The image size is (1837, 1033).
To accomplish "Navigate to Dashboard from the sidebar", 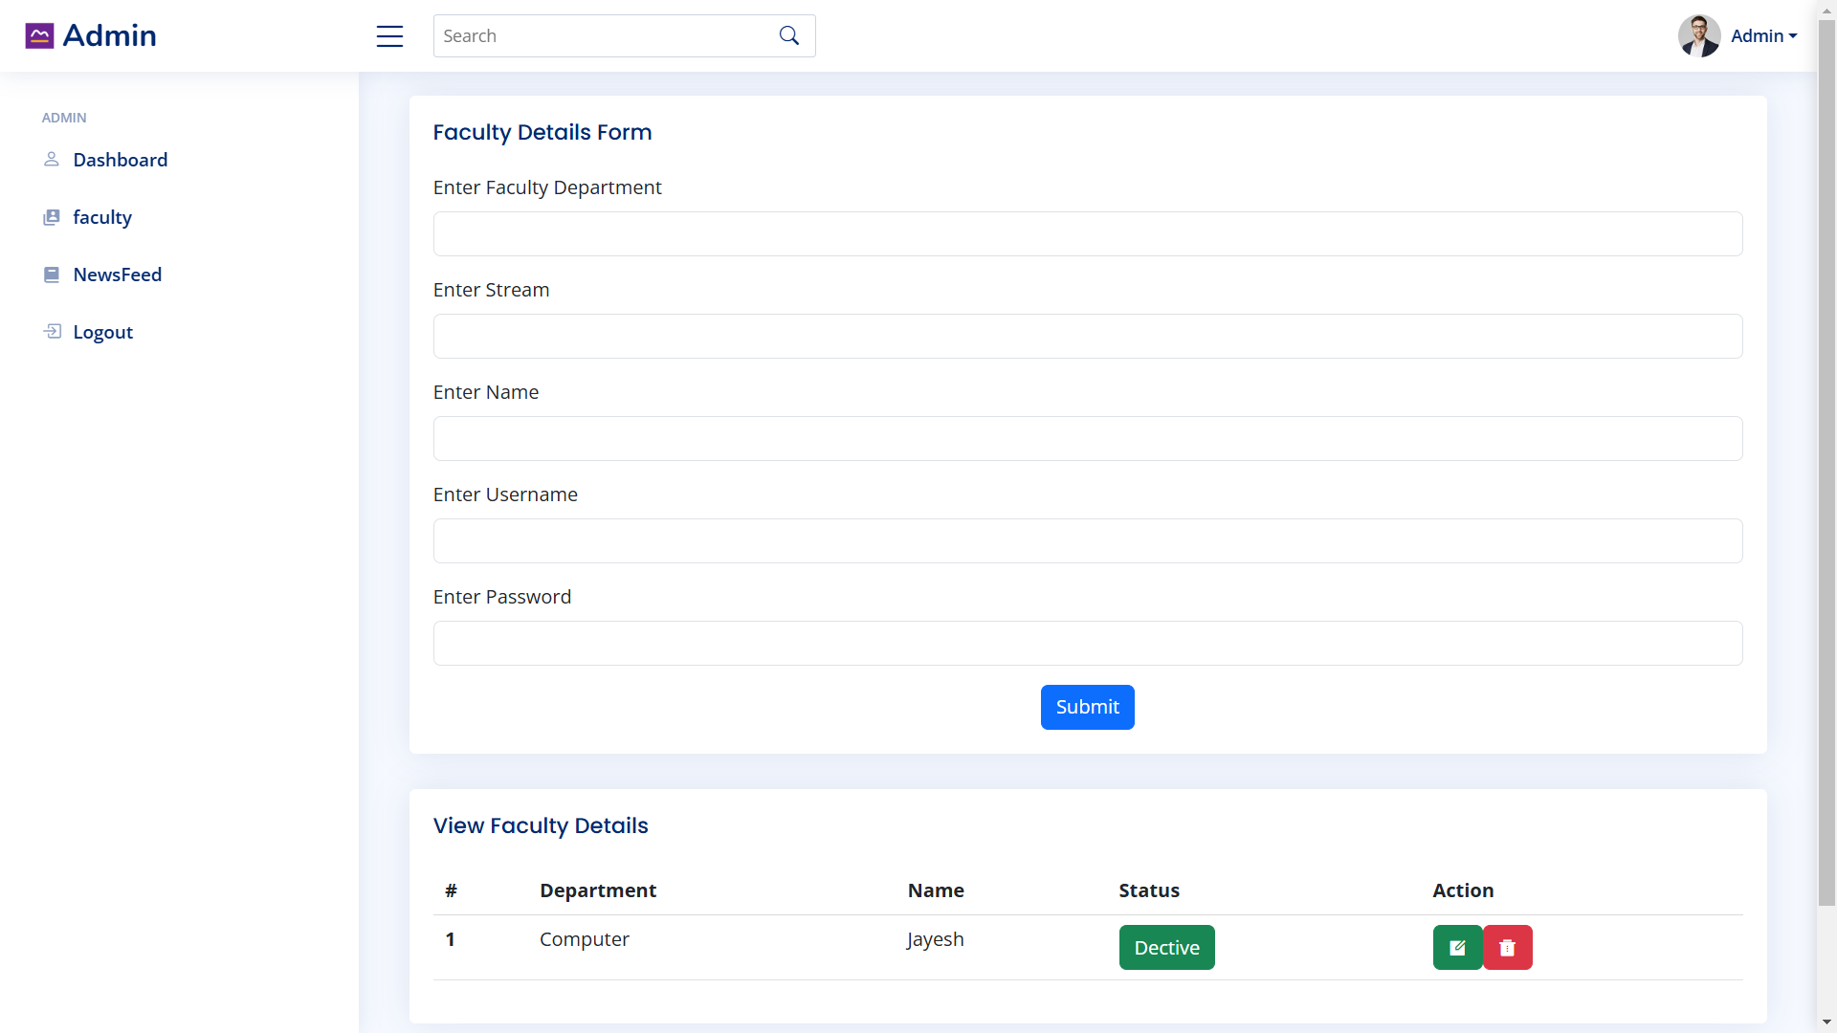I will (121, 160).
